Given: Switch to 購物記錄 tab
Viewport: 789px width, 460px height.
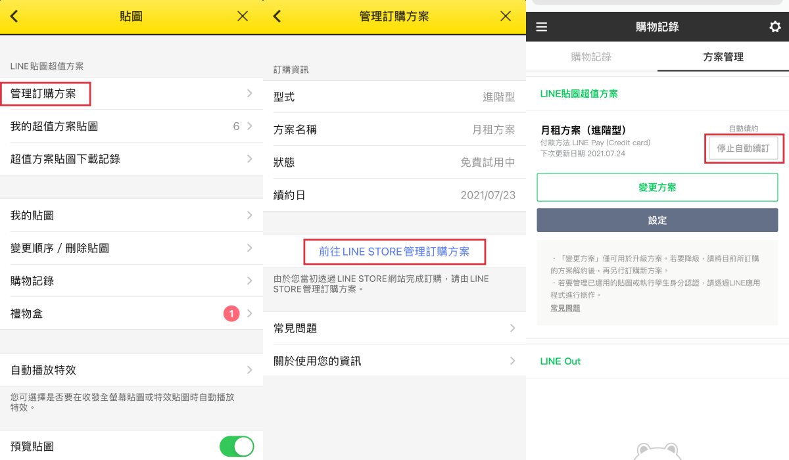Looking at the screenshot, I should (591, 57).
